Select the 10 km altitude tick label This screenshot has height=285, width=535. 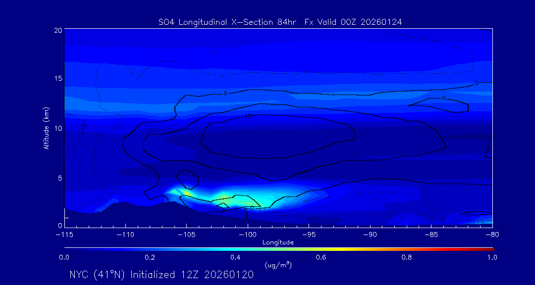(x=57, y=128)
